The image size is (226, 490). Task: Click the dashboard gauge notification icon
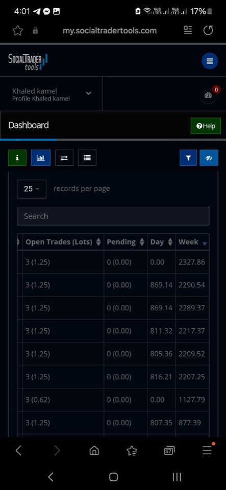208,95
